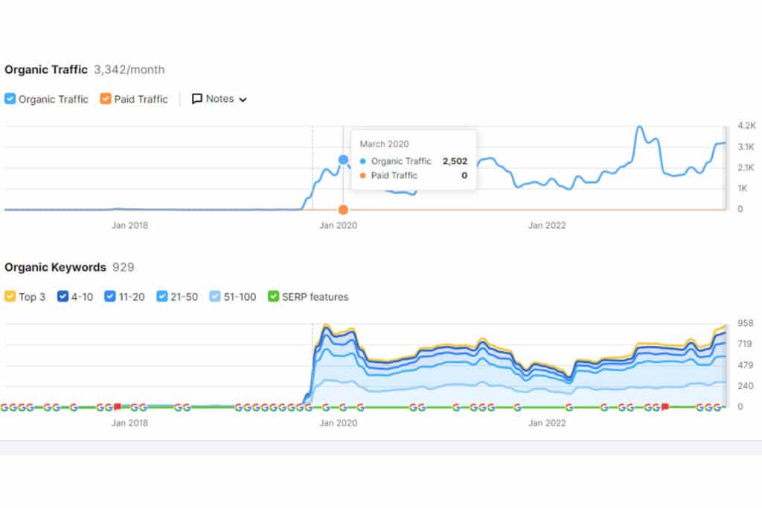The image size is (762, 508).
Task: Toggle the Top 3 keywords checkbox
Action: [x=10, y=296]
